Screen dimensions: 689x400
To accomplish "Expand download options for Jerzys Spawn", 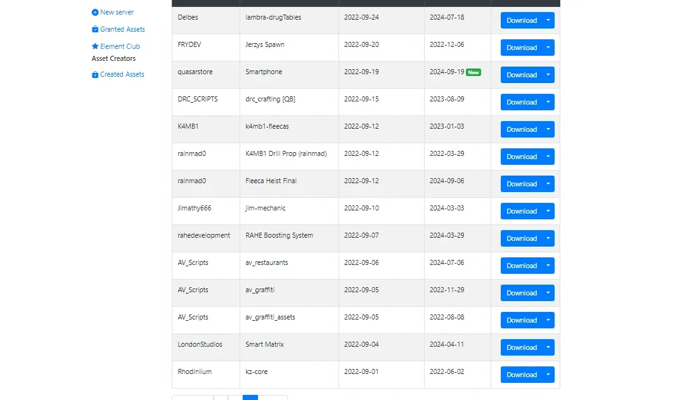I will (548, 48).
